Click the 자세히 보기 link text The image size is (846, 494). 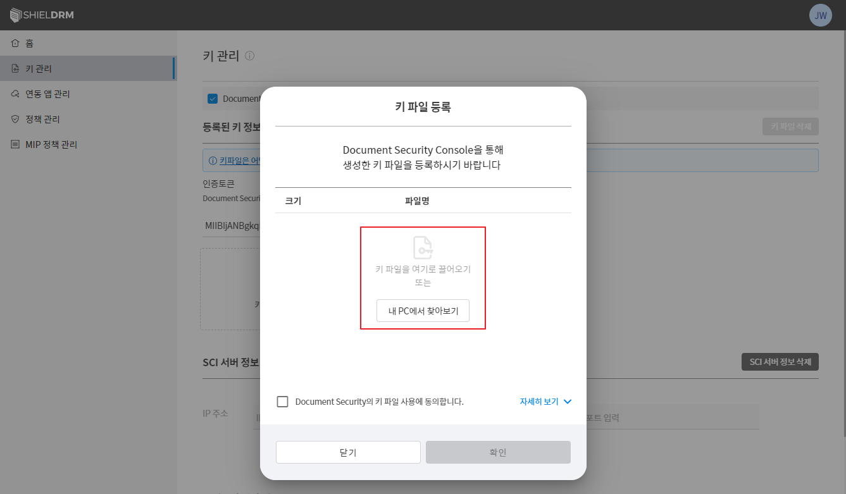click(x=539, y=402)
